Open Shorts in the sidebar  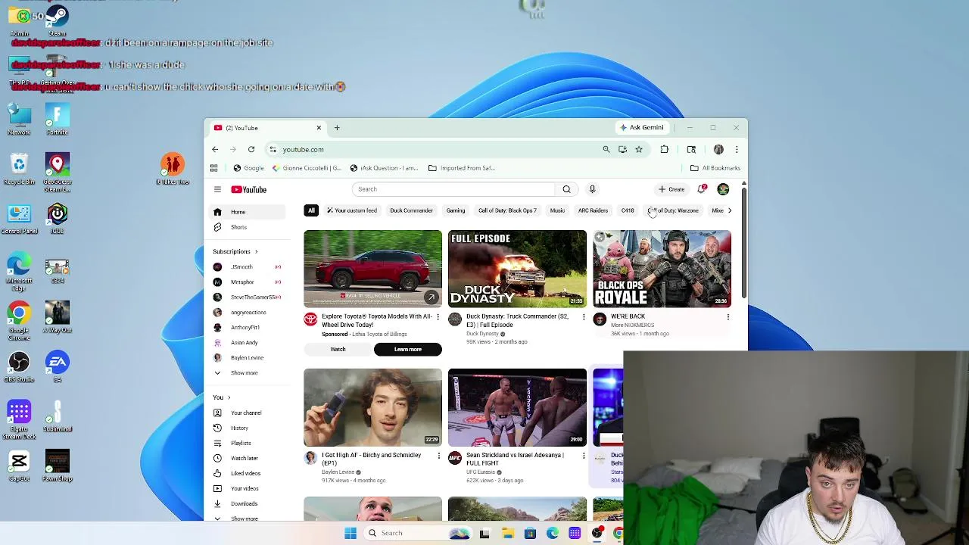tap(248, 227)
